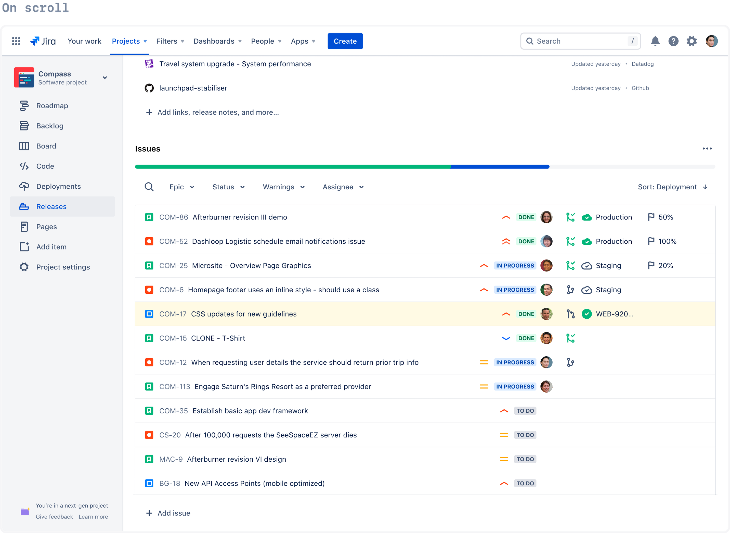Click the Atlassian app switcher grid icon

[x=16, y=41]
